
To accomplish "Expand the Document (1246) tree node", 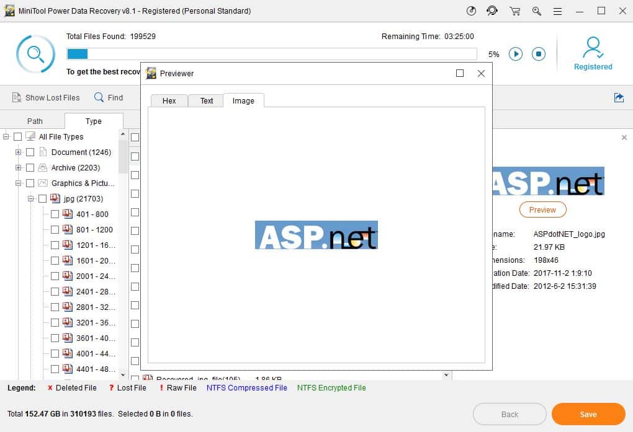I will 18,152.
